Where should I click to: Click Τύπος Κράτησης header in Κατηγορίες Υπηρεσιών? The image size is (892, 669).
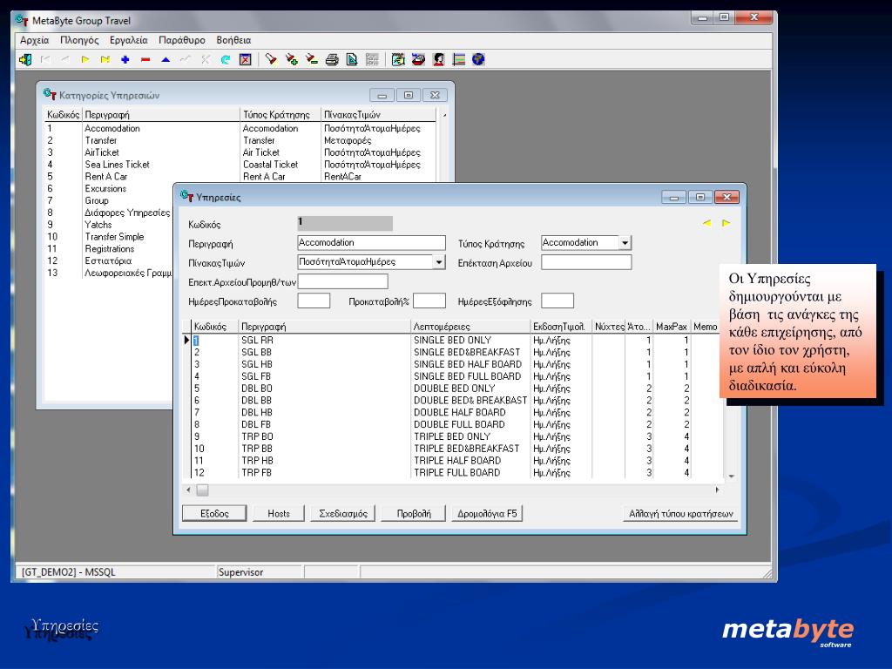tap(280, 114)
